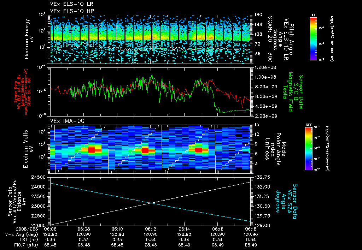Click the 129.00 SZA tick label
Viewport: 362px width, 250px height.
click(262, 226)
